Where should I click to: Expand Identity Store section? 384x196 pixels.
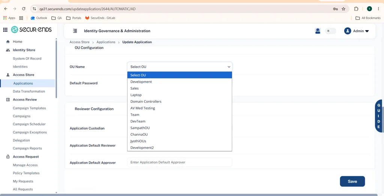[24, 50]
